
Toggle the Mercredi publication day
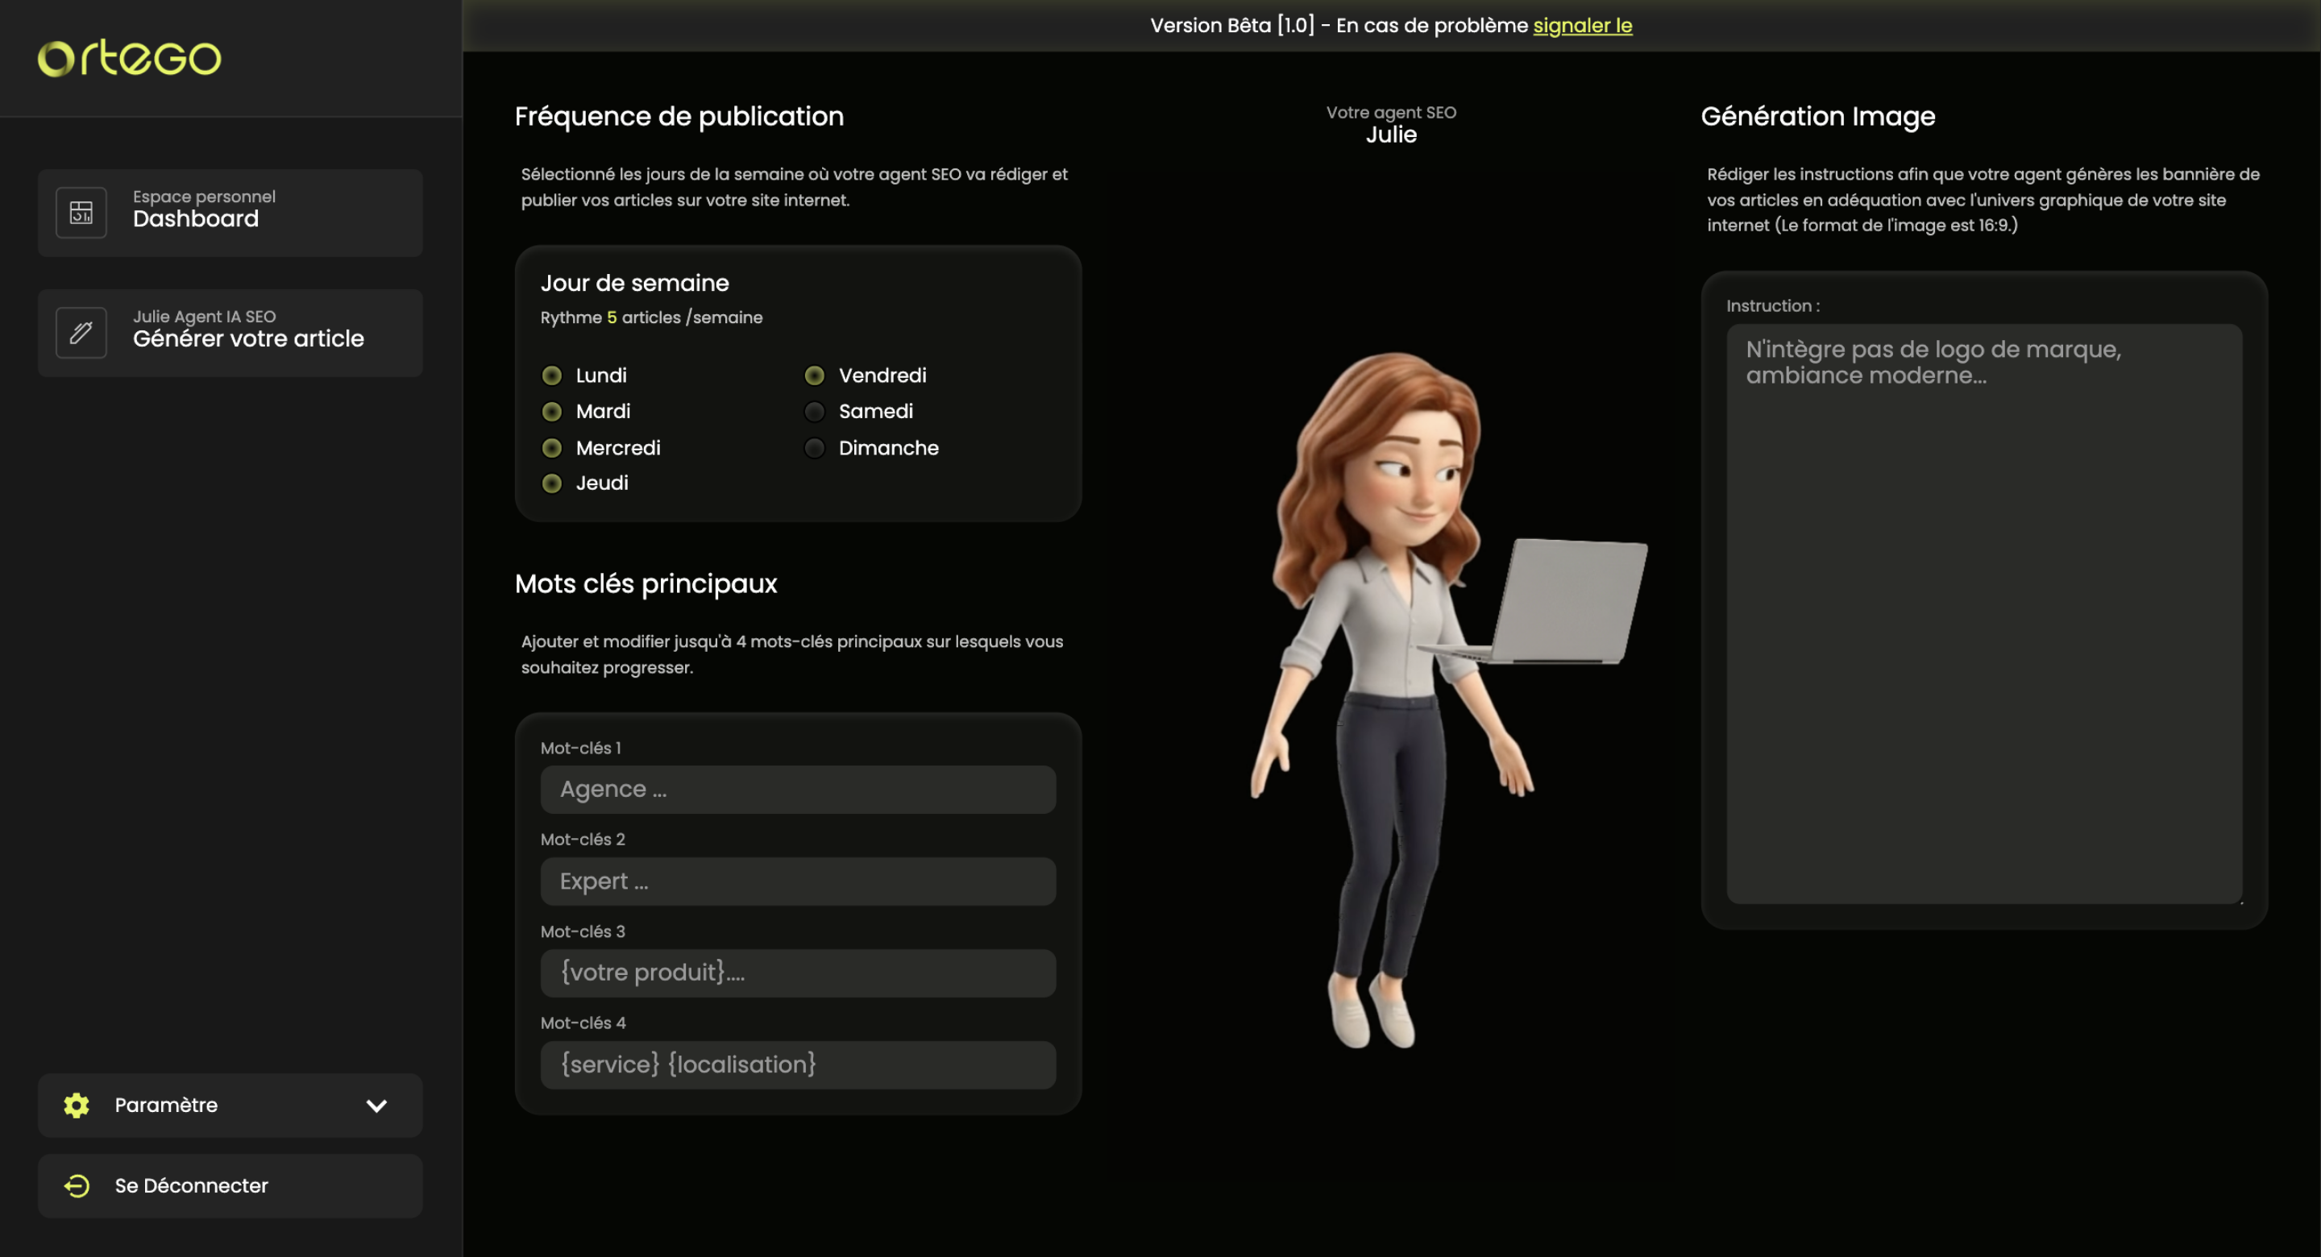coord(551,447)
